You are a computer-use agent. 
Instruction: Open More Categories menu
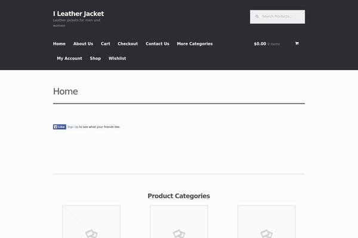195,43
